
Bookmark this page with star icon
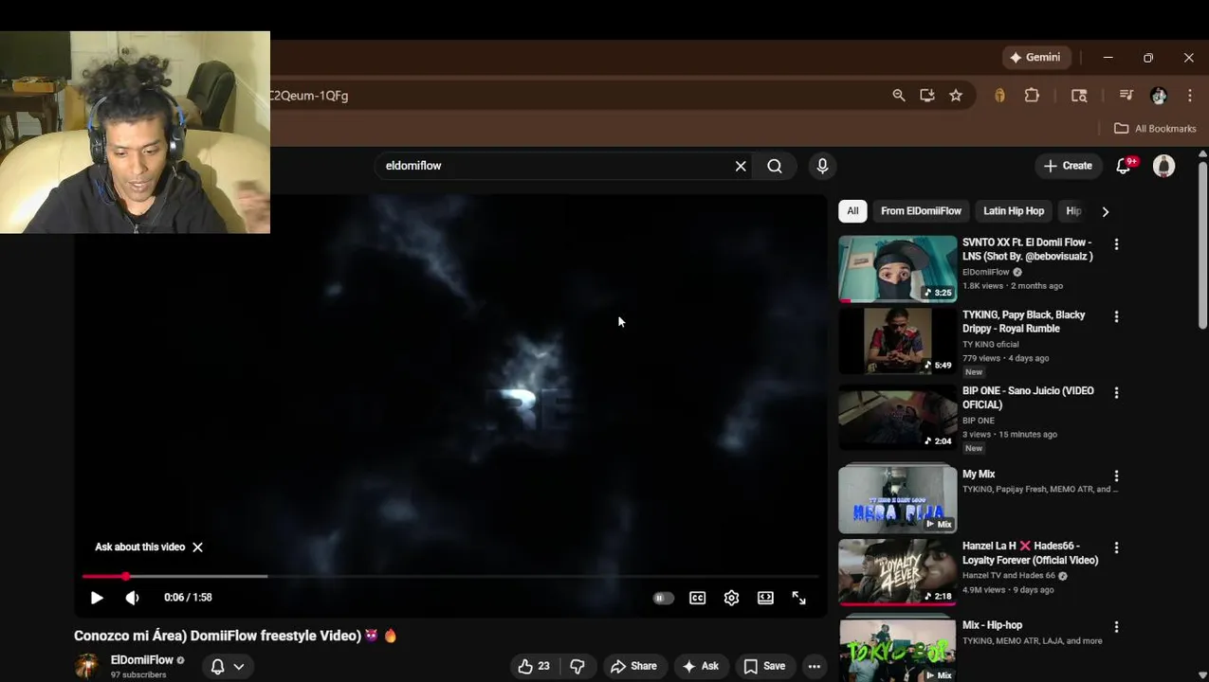click(956, 96)
